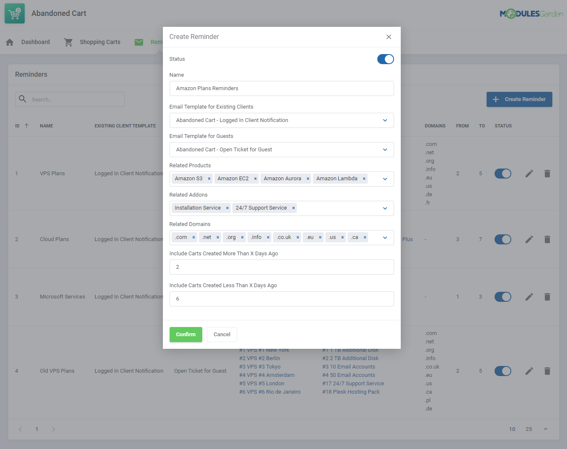The image size is (567, 449).
Task: Click the Abandoned Cart header shopping cart icon
Action: [x=14, y=13]
